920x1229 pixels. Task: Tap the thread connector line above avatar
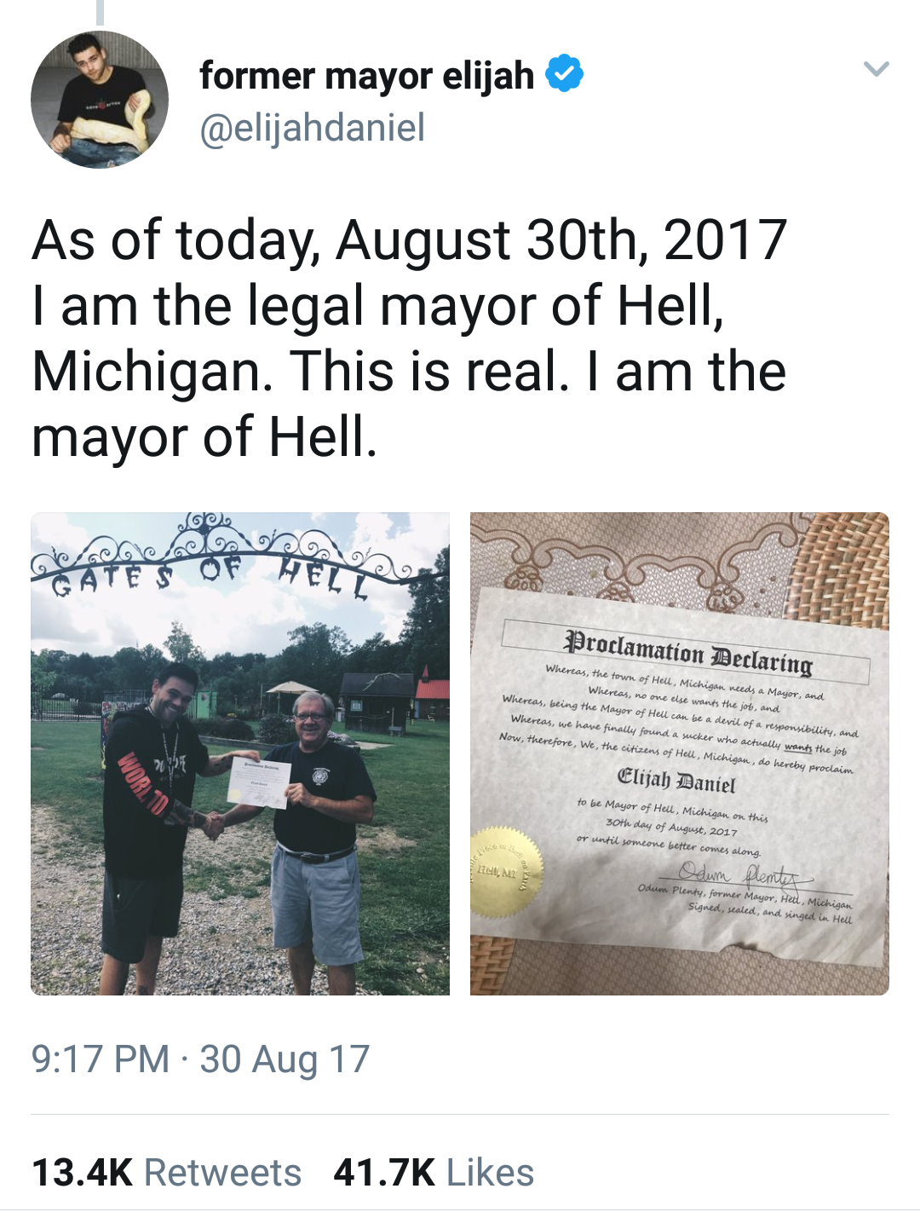100,12
